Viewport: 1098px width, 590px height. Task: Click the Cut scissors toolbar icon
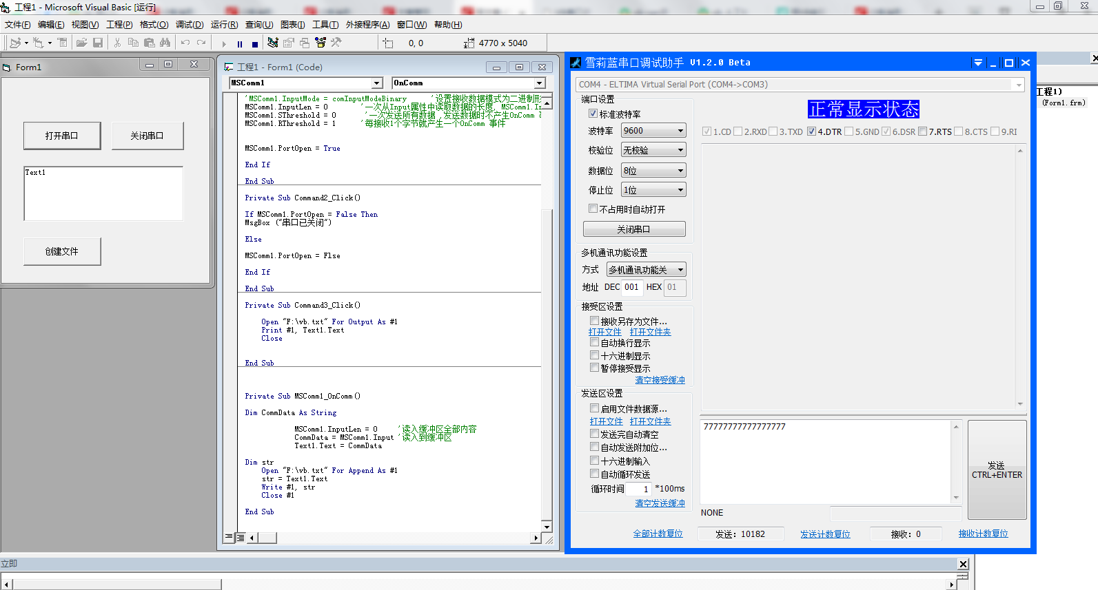[x=117, y=43]
